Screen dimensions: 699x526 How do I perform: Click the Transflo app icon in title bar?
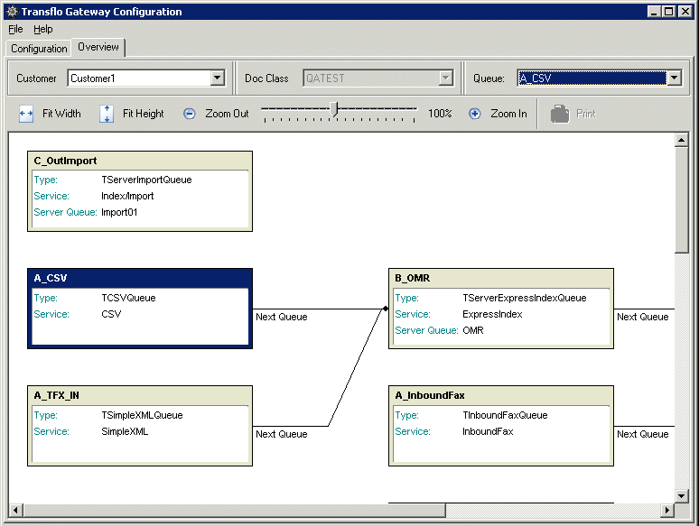coord(10,12)
